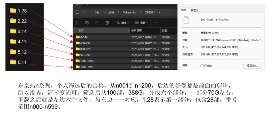Click the folder icon of the 0-599 row

coord(78,37)
